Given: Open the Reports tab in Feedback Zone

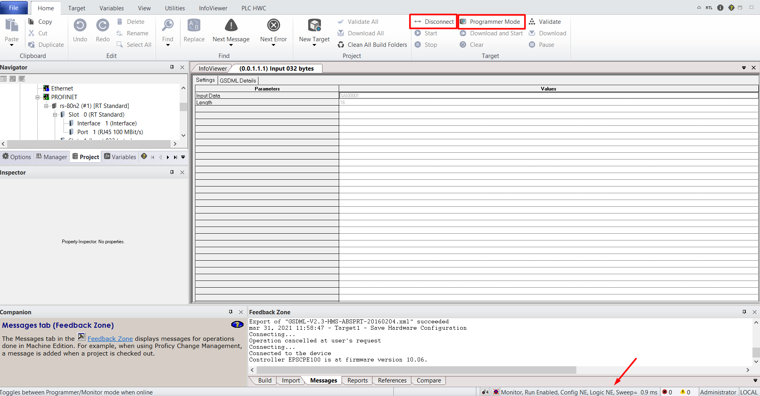Looking at the screenshot, I should pos(357,380).
